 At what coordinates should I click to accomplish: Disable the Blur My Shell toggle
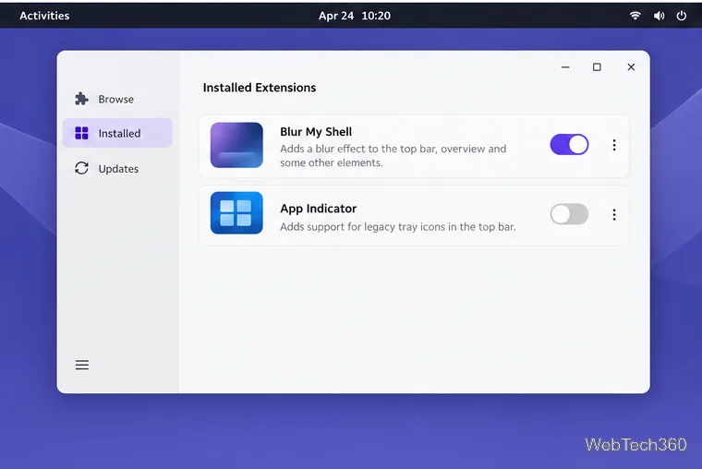coord(569,145)
